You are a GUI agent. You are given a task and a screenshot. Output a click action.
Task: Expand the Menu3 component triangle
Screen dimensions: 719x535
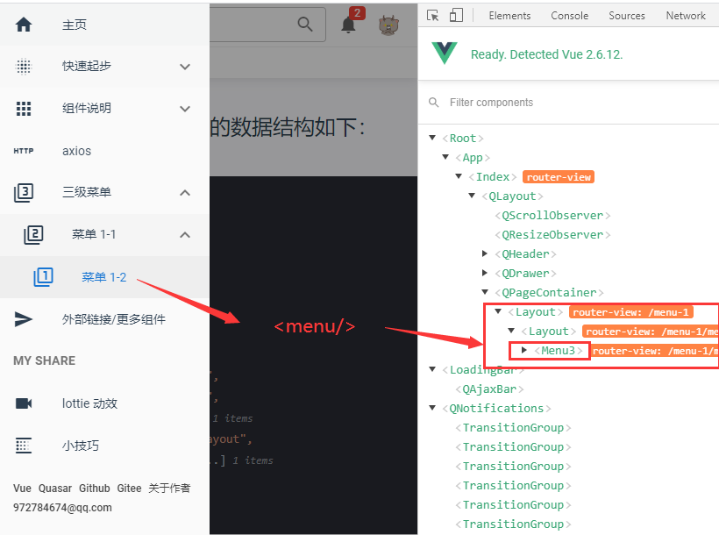tap(524, 350)
